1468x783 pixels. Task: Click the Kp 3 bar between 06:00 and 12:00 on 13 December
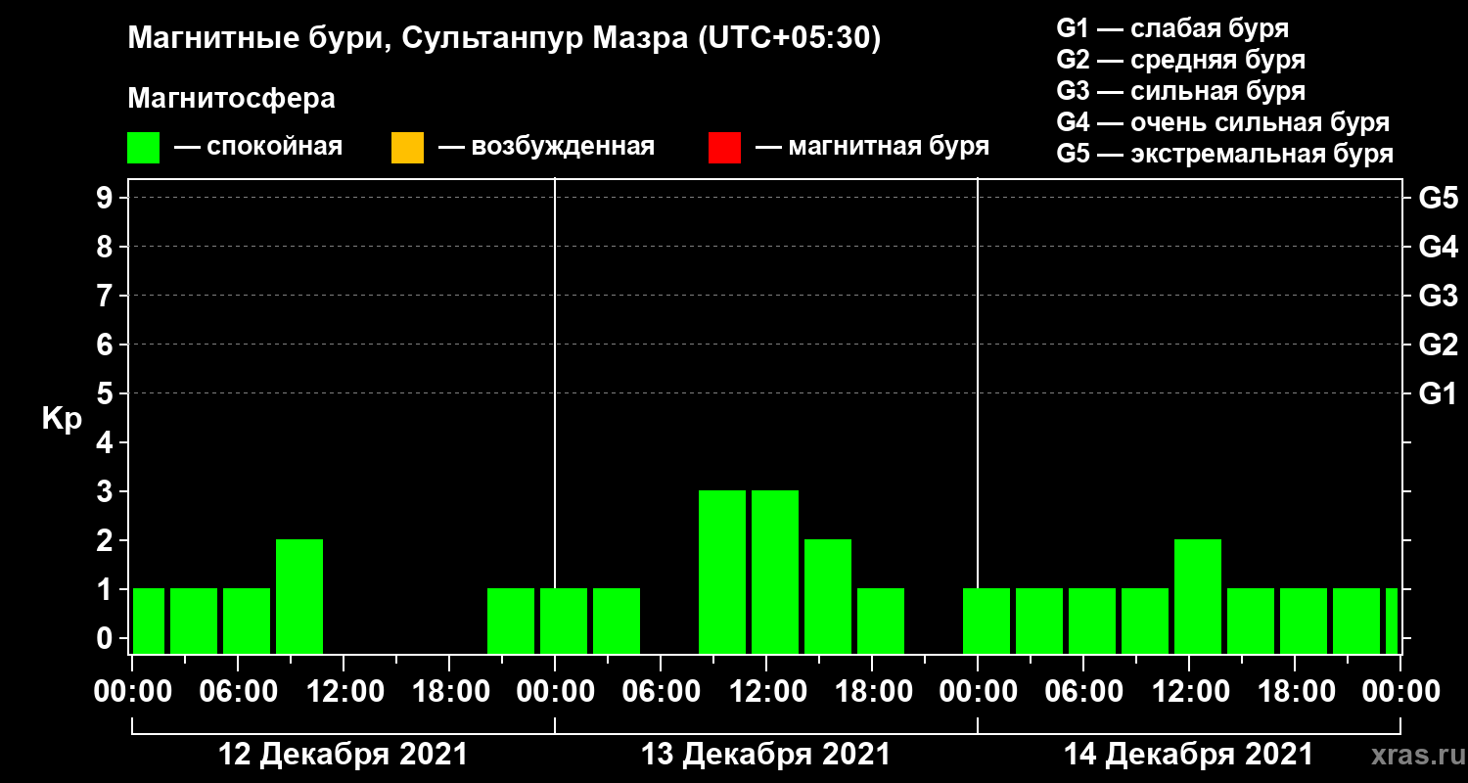(x=722, y=572)
